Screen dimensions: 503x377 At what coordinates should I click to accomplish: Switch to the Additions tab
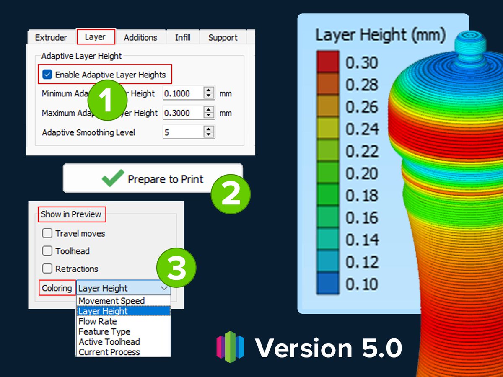coord(140,37)
